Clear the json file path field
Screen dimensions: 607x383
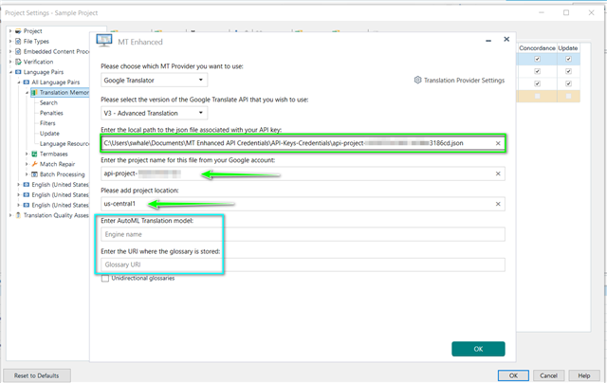pos(498,143)
